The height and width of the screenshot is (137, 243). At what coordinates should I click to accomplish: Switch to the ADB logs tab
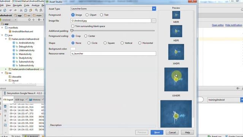tap(21, 100)
